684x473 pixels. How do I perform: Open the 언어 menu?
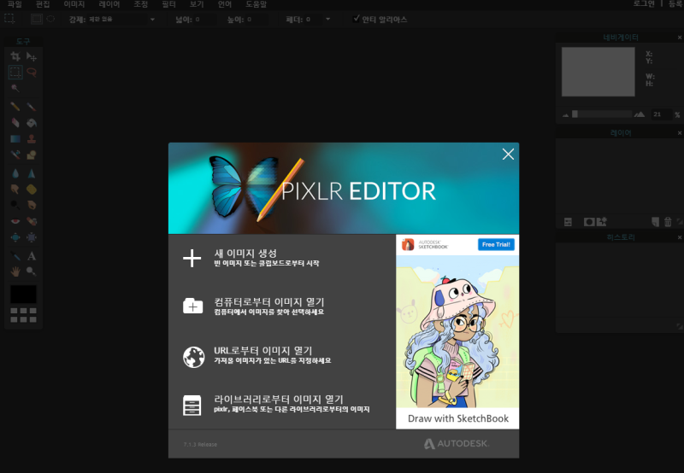(x=224, y=4)
